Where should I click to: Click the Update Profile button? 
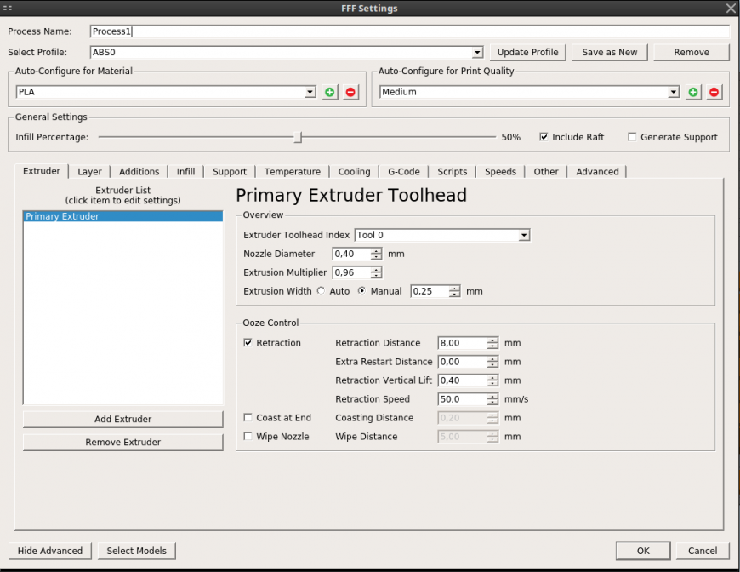pos(527,52)
